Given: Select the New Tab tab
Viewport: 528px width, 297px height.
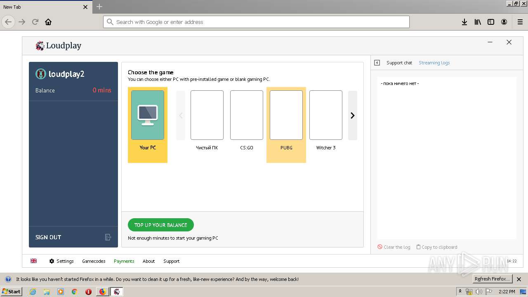Looking at the screenshot, I should pyautogui.click(x=45, y=7).
